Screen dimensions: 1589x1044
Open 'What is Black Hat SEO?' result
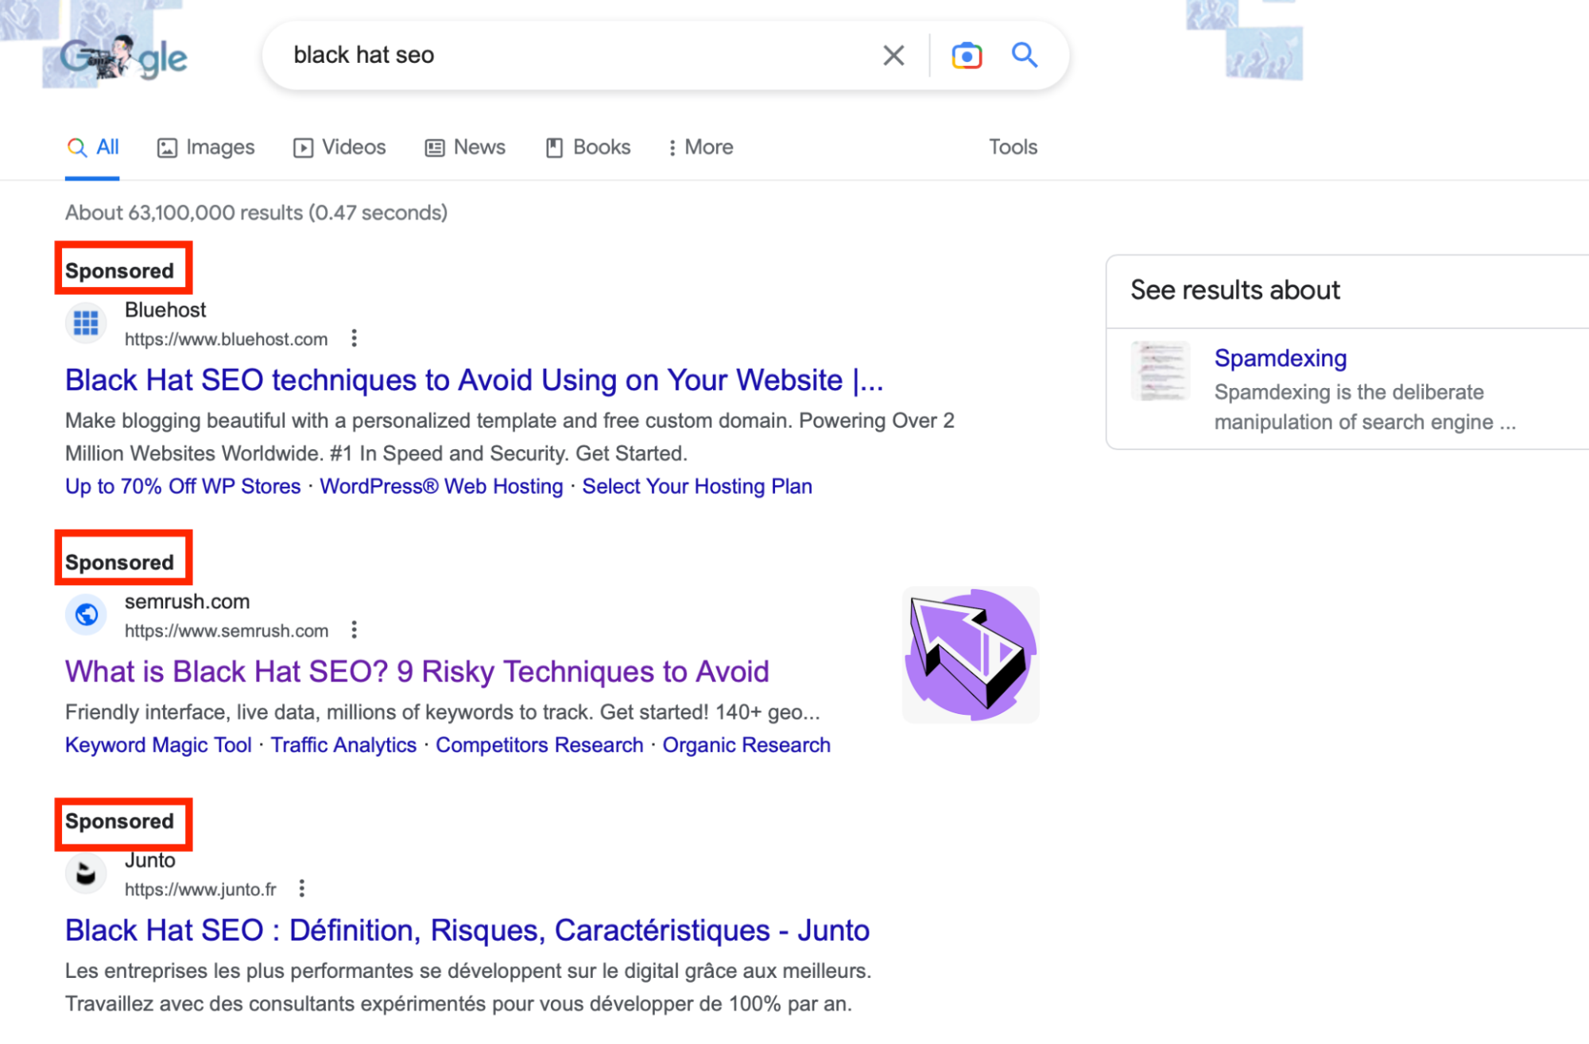click(417, 672)
